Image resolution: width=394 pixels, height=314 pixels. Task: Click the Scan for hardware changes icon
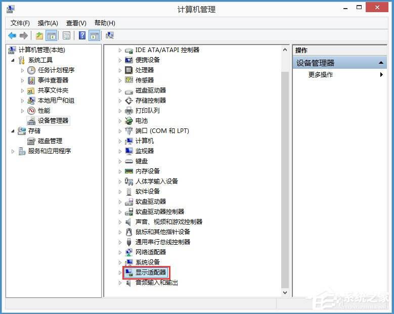point(110,36)
